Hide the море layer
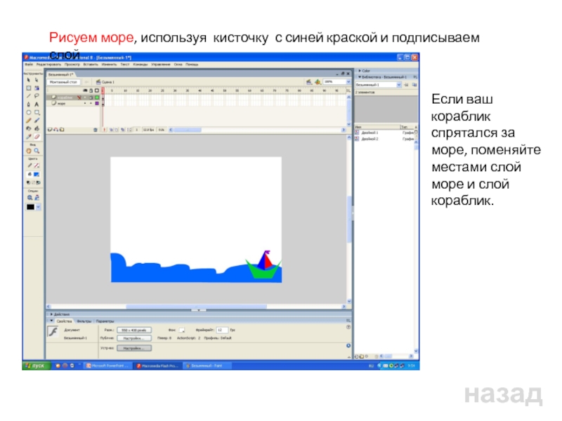Screen dimensions: 562x421 (x=85, y=103)
